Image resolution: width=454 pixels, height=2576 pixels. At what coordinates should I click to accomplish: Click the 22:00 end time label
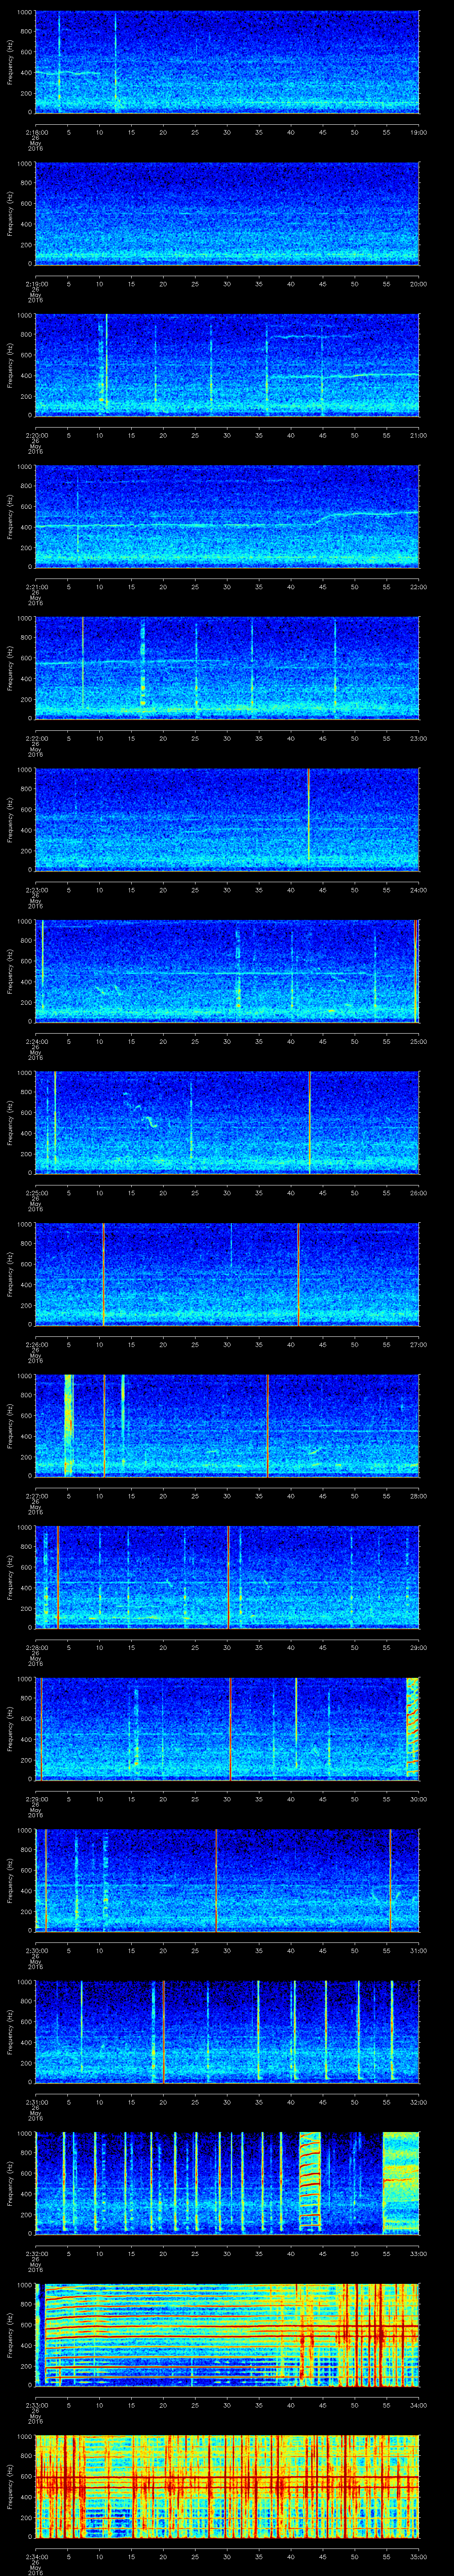(419, 586)
